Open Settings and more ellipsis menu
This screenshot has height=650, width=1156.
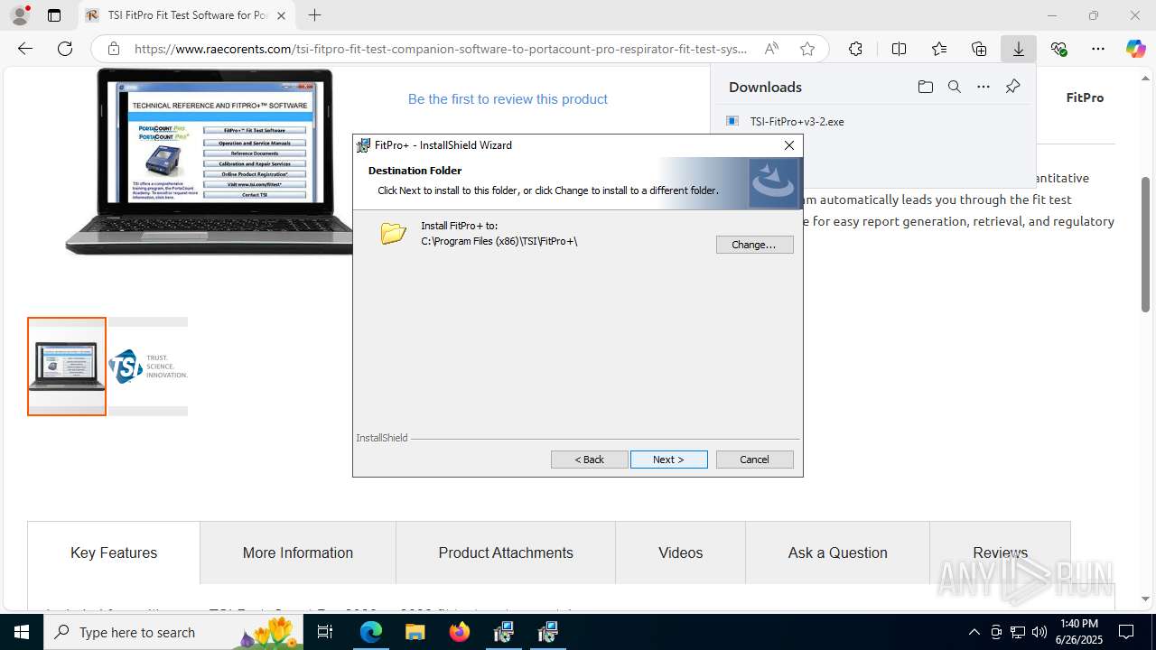tap(1098, 49)
